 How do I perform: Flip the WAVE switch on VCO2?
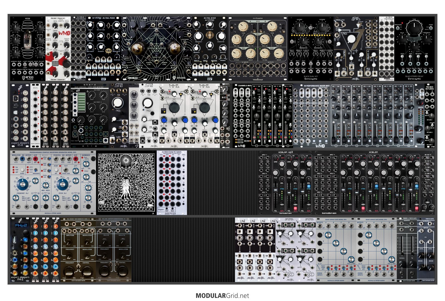pyautogui.click(x=36, y=64)
